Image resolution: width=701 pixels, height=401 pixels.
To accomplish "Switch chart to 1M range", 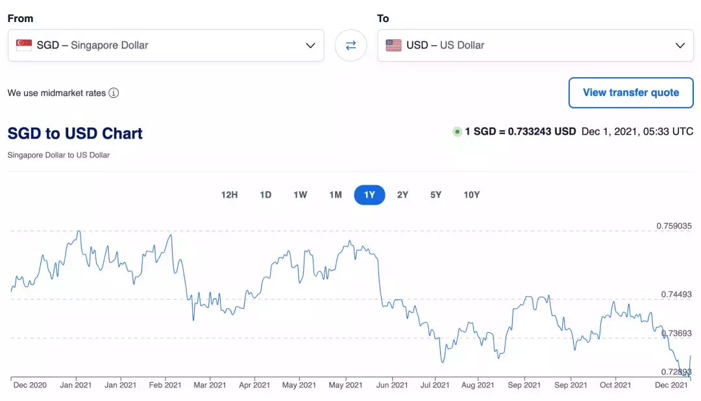I will (335, 195).
